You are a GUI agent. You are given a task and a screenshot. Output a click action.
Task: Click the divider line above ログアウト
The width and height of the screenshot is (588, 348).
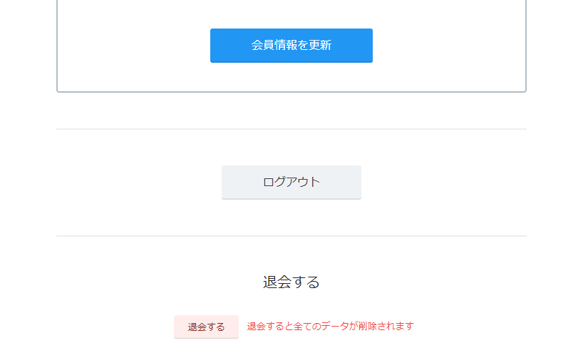[x=291, y=129]
